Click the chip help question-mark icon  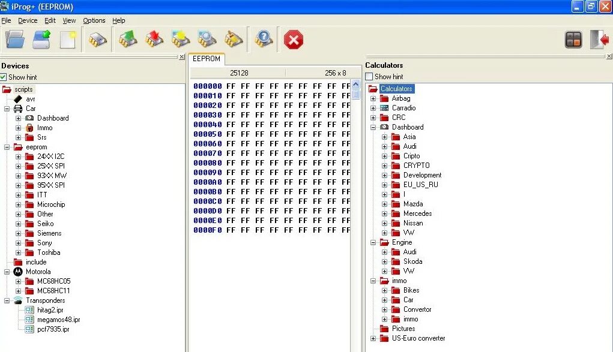[264, 40]
